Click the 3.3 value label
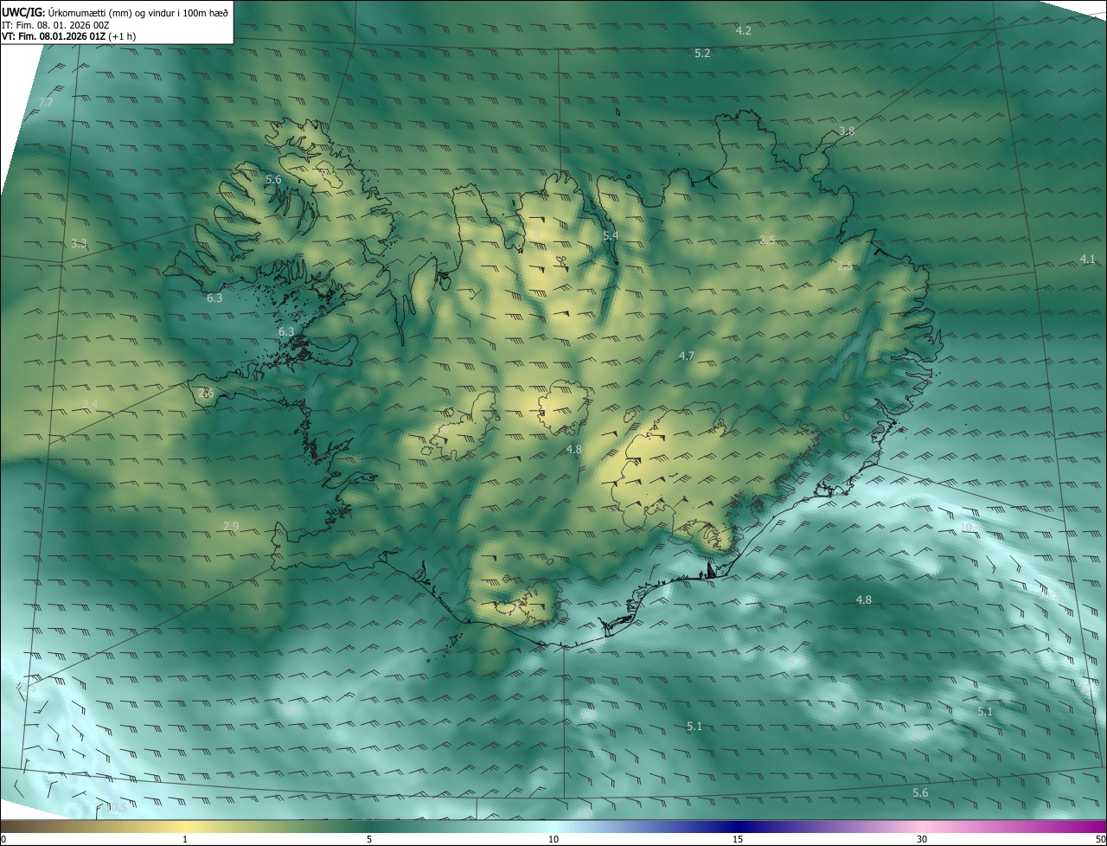 click(x=79, y=244)
